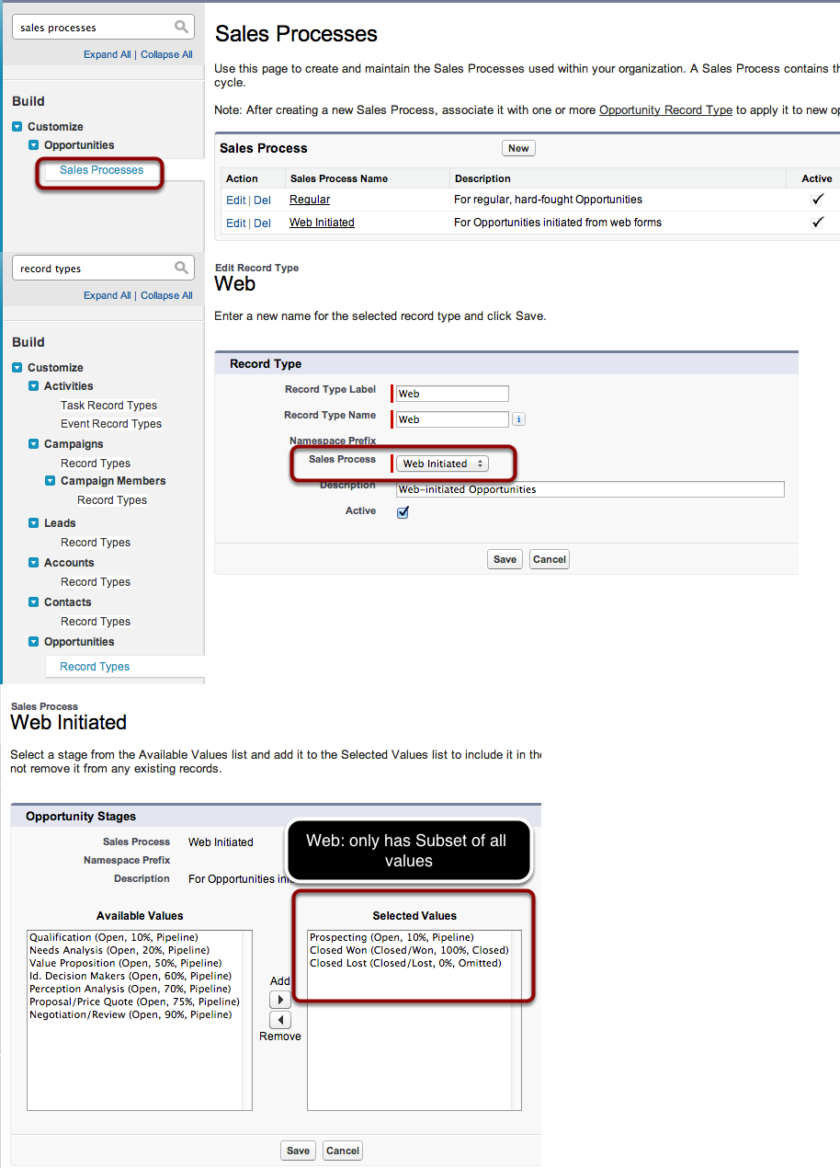Uncheck the Active checkbox for record type
The image size is (840, 1168).
pos(403,512)
